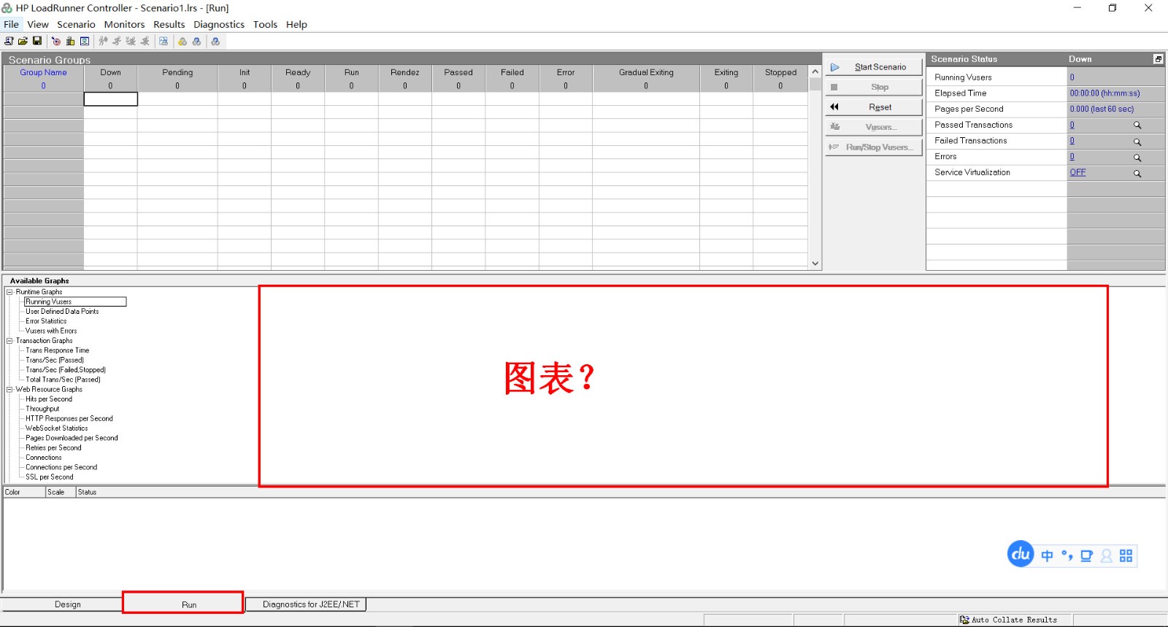The height and width of the screenshot is (627, 1168).
Task: Click the target-and-arrow goal toolbar icon
Action: [56, 41]
